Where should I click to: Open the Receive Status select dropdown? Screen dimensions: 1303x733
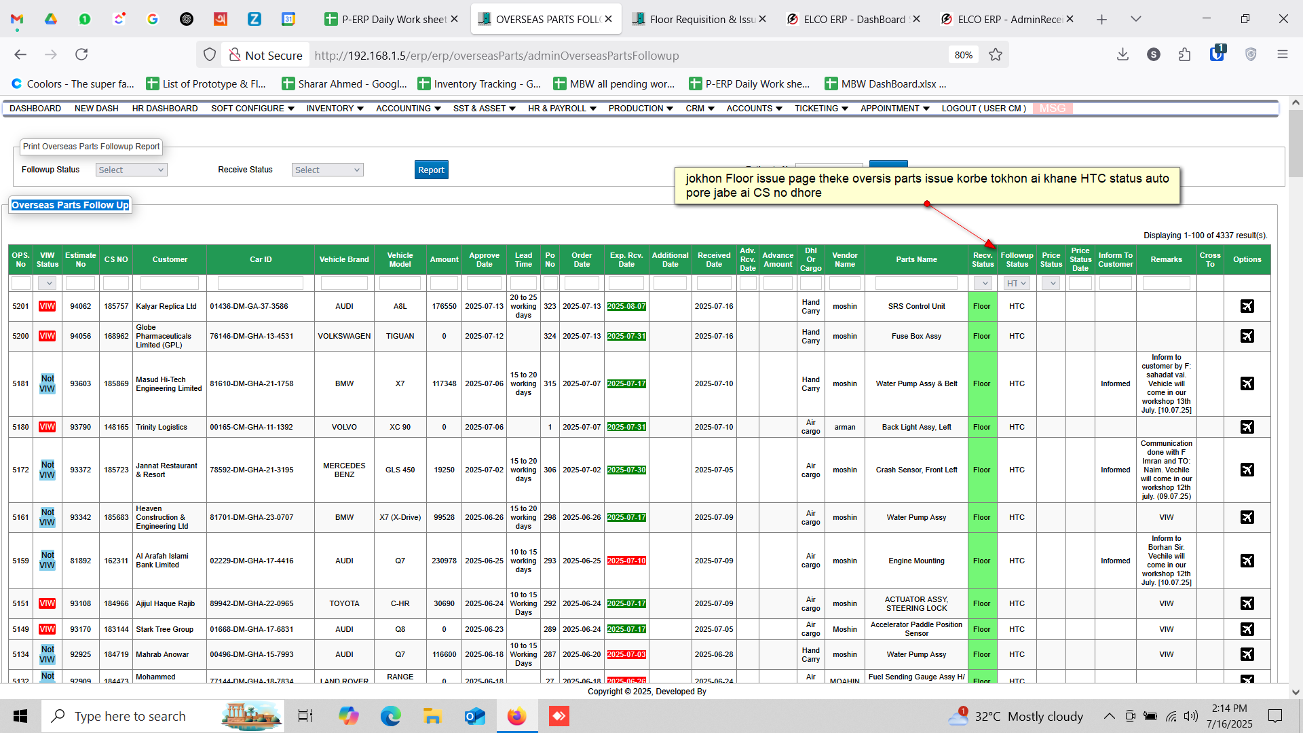coord(327,170)
